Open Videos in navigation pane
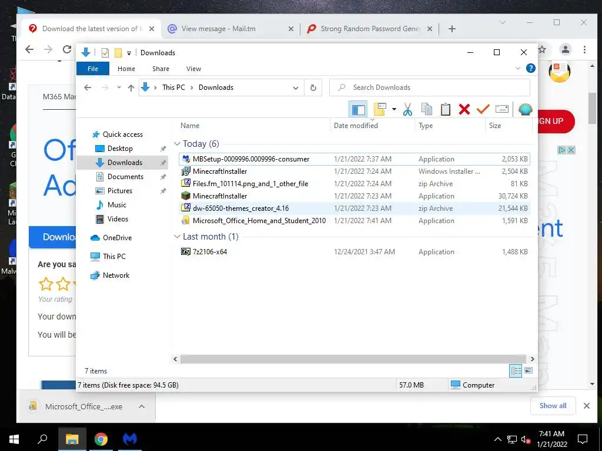Image resolution: width=602 pixels, height=451 pixels. pos(118,219)
